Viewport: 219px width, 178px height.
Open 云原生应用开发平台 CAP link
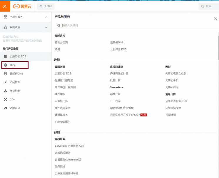tap(125, 115)
